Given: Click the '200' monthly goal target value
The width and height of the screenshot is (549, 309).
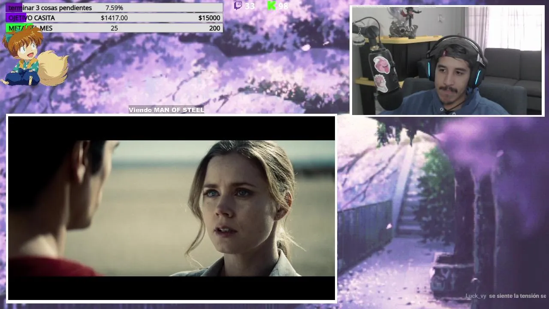Looking at the screenshot, I should (x=215, y=28).
